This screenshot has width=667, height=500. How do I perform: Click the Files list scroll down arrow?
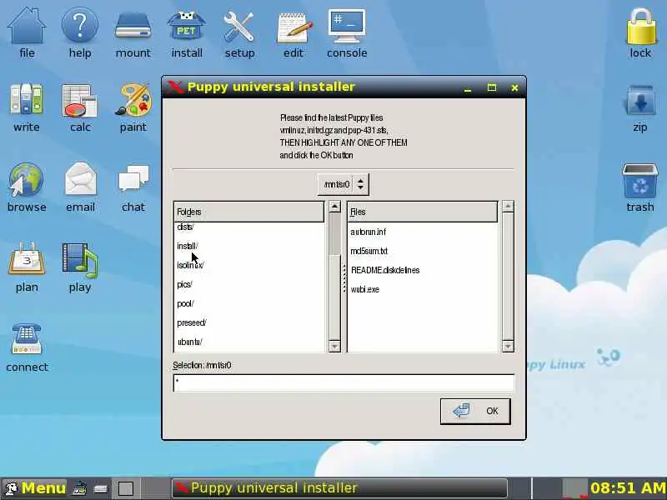click(508, 347)
